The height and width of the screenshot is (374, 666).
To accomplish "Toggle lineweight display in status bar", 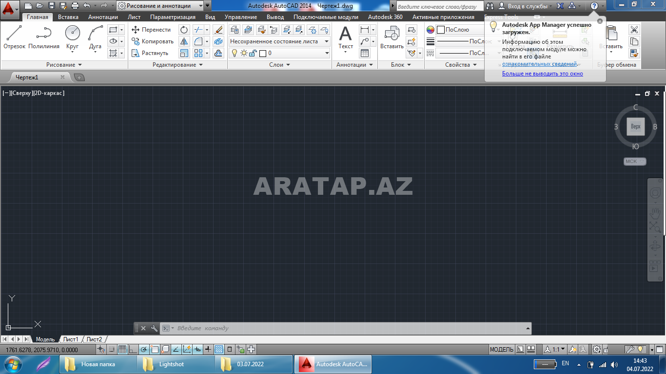I will coord(208,349).
